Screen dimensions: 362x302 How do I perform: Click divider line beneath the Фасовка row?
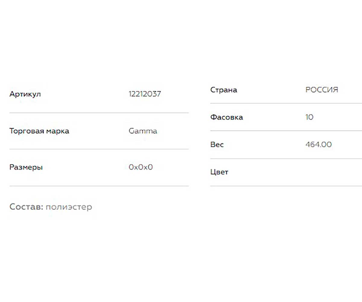point(286,131)
